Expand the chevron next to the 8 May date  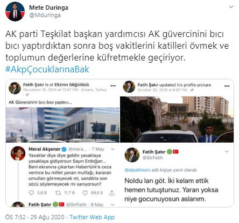(x=113, y=204)
